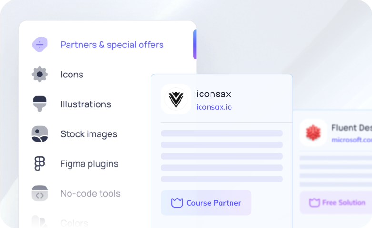Go to Illustrations category
Viewport: 372px width, 228px height.
point(86,104)
